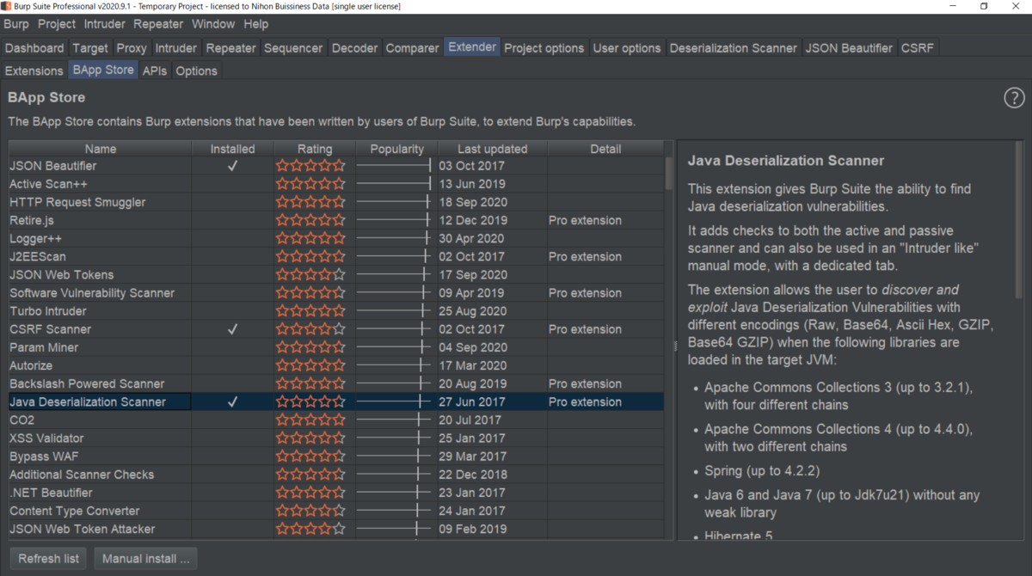The height and width of the screenshot is (576, 1032).
Task: Open the Project menu
Action: tap(57, 24)
